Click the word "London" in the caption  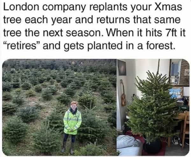pyautogui.click(x=21, y=7)
